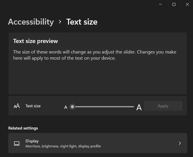Click the Text size label by the slider
Screen dimensions: 193x157
pyautogui.click(x=33, y=106)
